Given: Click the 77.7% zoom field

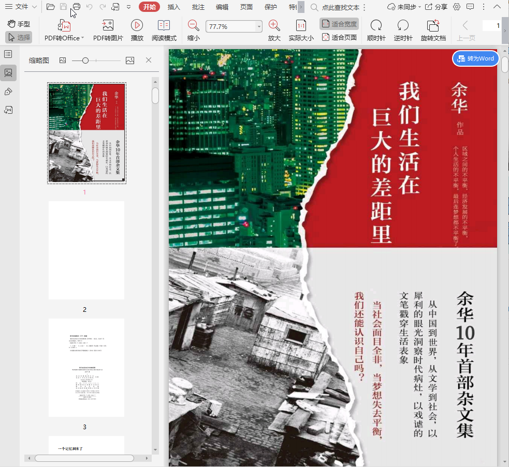Looking at the screenshot, I should [x=231, y=26].
